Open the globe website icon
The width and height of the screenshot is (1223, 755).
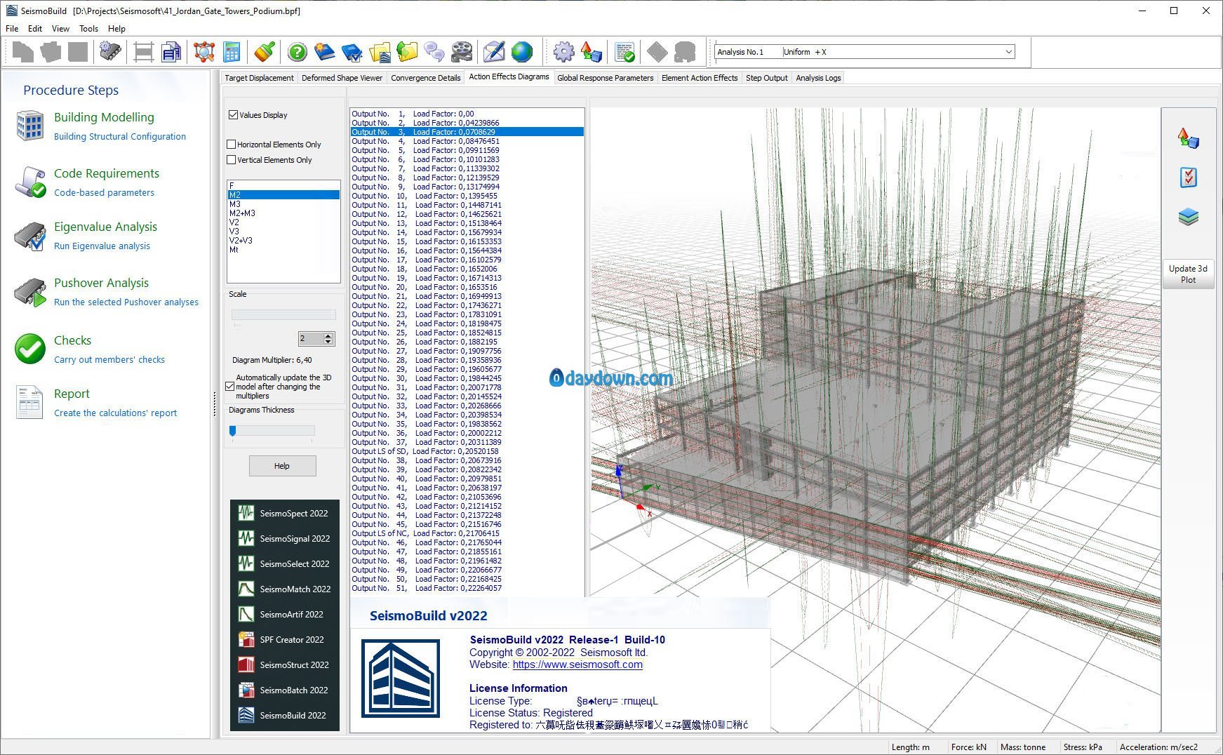tap(521, 52)
